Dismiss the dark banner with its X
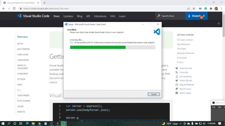 click(219, 23)
